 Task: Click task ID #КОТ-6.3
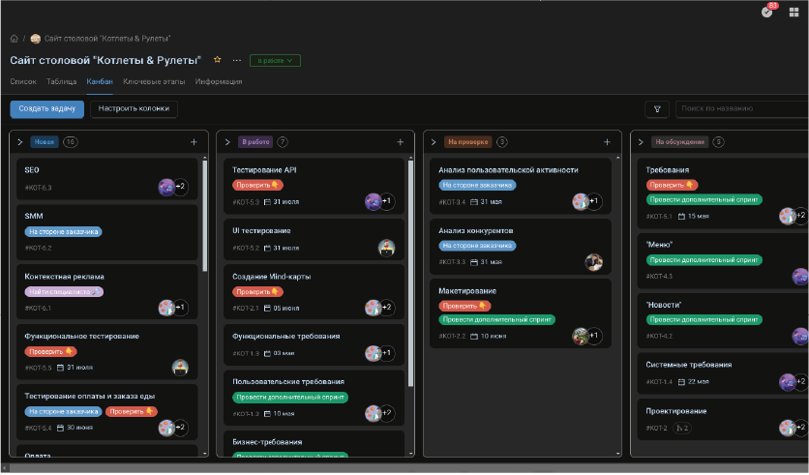point(38,188)
